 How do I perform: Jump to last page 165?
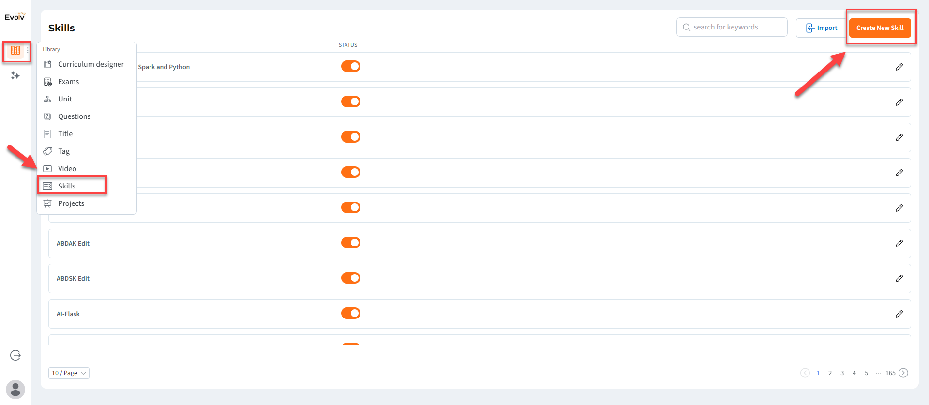(890, 373)
